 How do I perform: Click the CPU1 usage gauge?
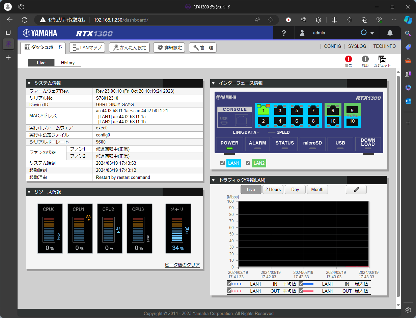(x=80, y=228)
